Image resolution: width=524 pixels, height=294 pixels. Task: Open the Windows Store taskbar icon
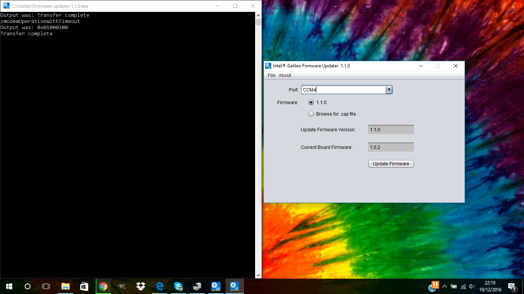click(84, 286)
